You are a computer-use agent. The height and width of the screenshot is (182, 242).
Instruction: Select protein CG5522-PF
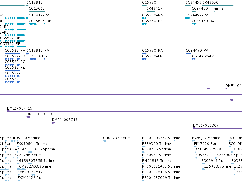(15, 79)
